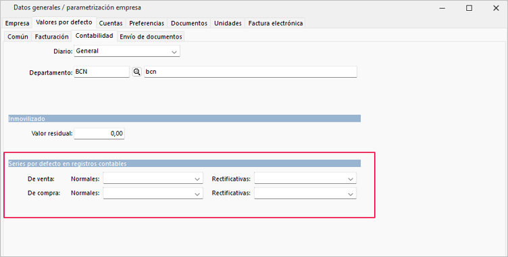The height and width of the screenshot is (257, 508).
Task: Go to the Preferencias tab
Action: coord(147,24)
